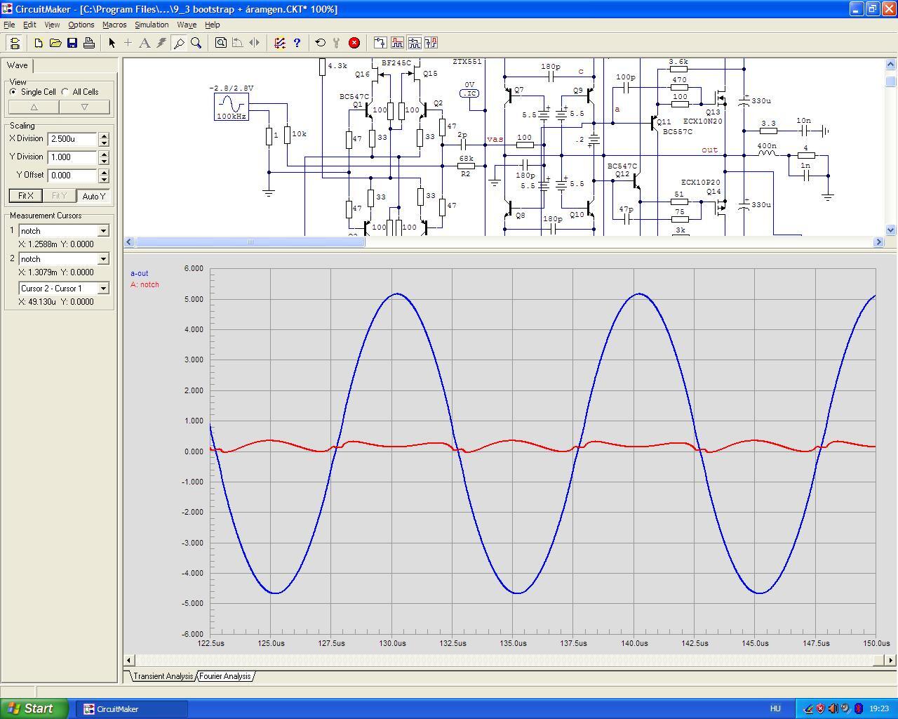The image size is (898, 719).
Task: Toggle the Auto Y scaling button
Action: (93, 196)
